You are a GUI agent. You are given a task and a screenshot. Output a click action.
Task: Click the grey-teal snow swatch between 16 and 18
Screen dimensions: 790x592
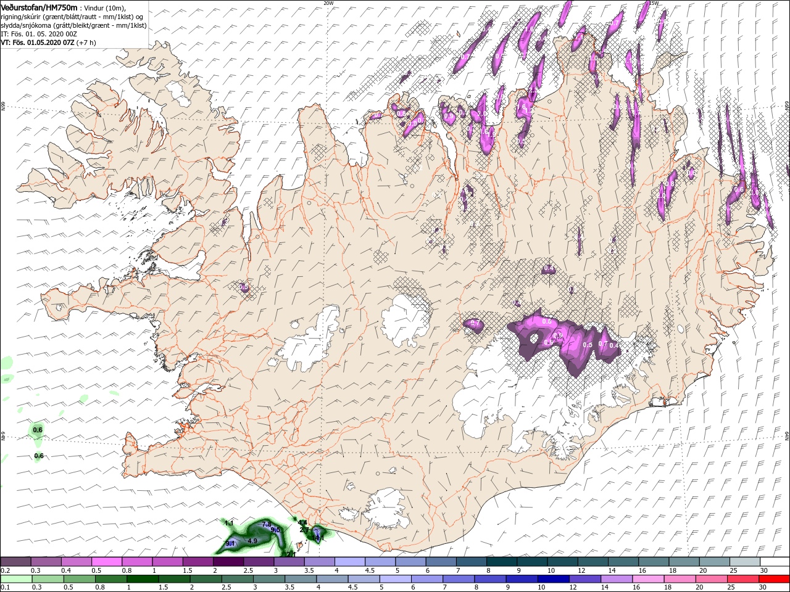[x=653, y=562]
